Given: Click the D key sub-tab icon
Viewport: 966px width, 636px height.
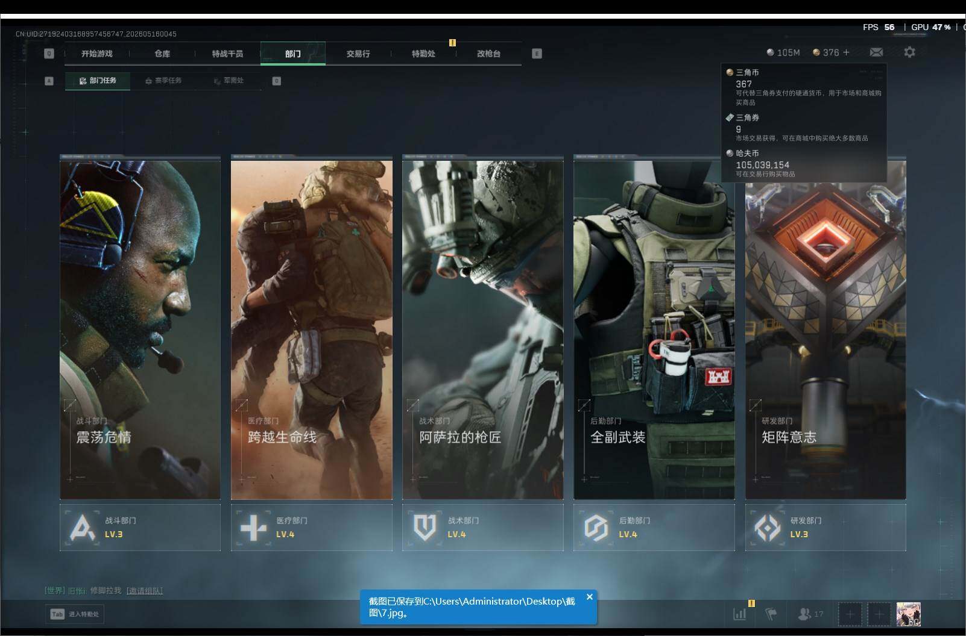Looking at the screenshot, I should point(276,81).
